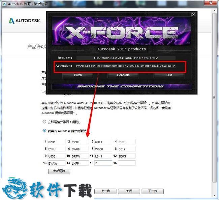Click the 下一步 next step button
This screenshot has height=200, width=219.
pos(153,191)
